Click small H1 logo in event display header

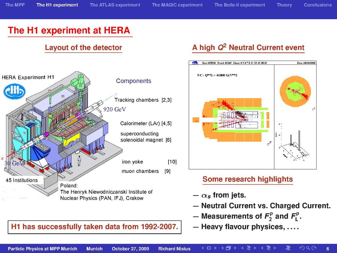(x=195, y=63)
